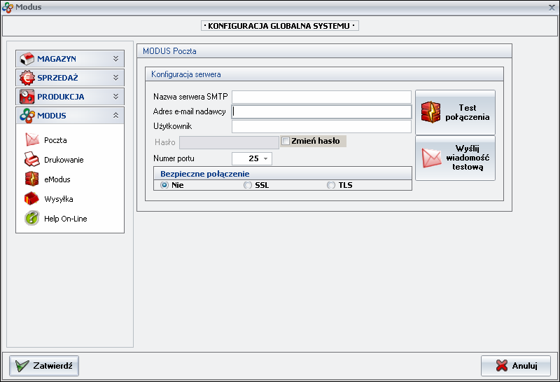
Task: Click Wyślij wiadomość testową button
Action: [455, 158]
